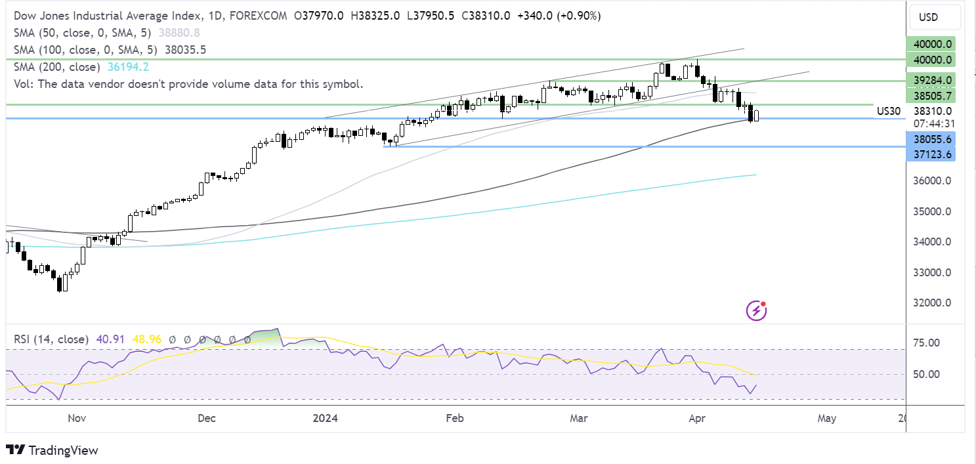Image resolution: width=976 pixels, height=464 pixels.
Task: Click the May label on time axis
Action: coord(826,418)
